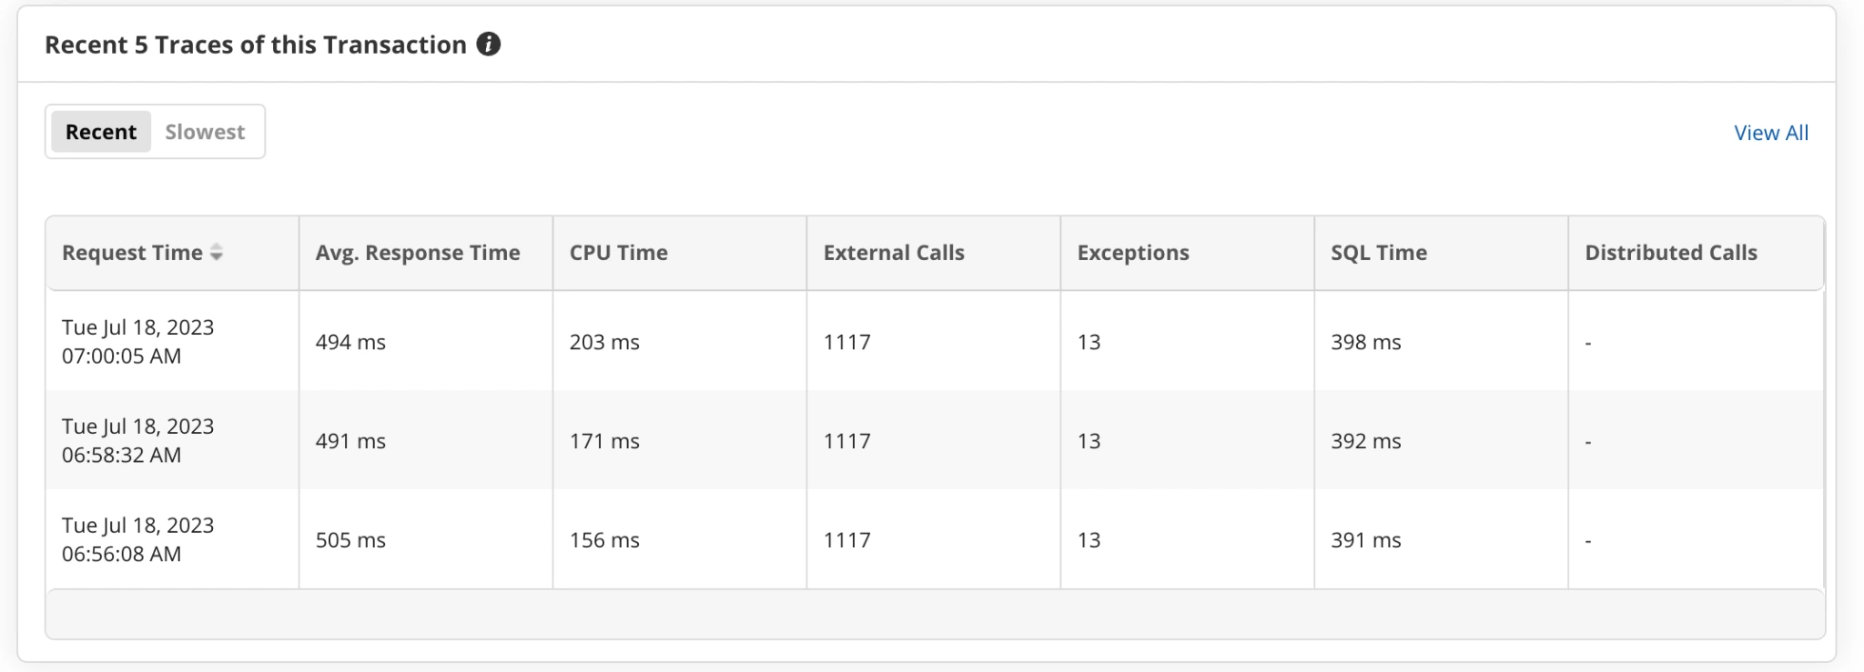Click the Distributed Calls column header
This screenshot has height=672, width=1864.
pos(1671,253)
